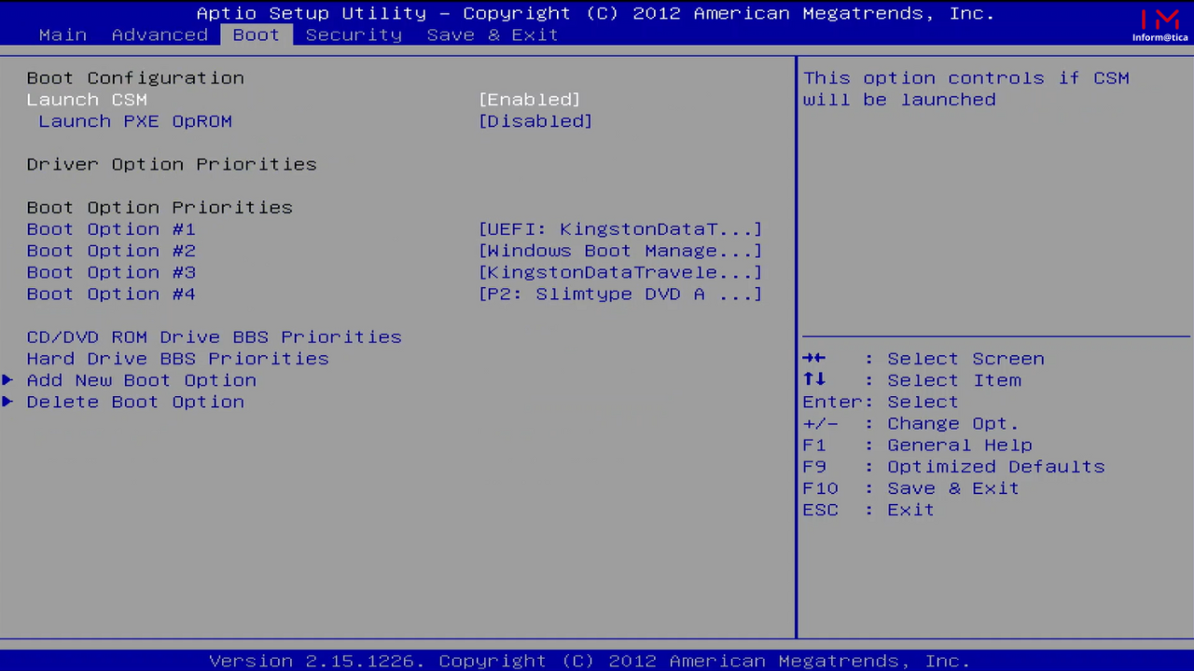Screen dimensions: 1194x671
Task: Click the F9 Optimized Defaults hint
Action: pos(953,467)
